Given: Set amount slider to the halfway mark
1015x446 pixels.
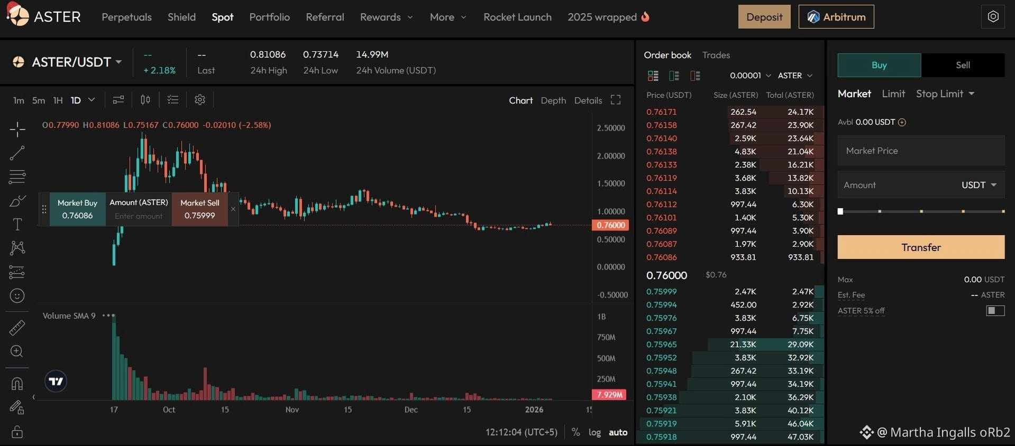Looking at the screenshot, I should tap(921, 211).
